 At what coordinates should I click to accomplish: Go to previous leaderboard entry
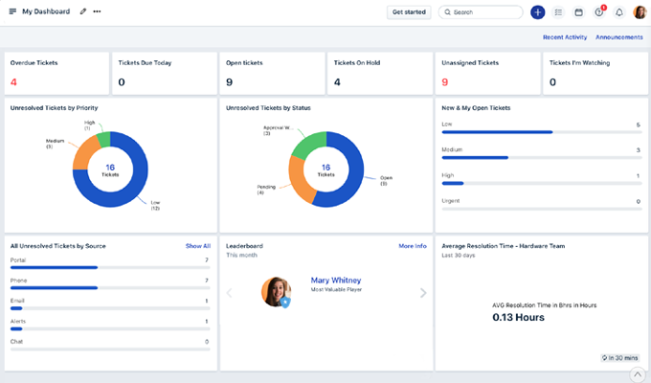pos(229,293)
